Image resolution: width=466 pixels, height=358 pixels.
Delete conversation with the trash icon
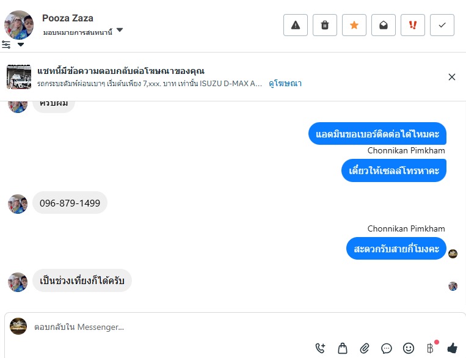tap(325, 25)
